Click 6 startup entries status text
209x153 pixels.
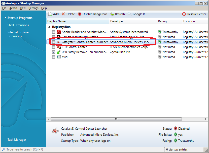(x=177, y=149)
